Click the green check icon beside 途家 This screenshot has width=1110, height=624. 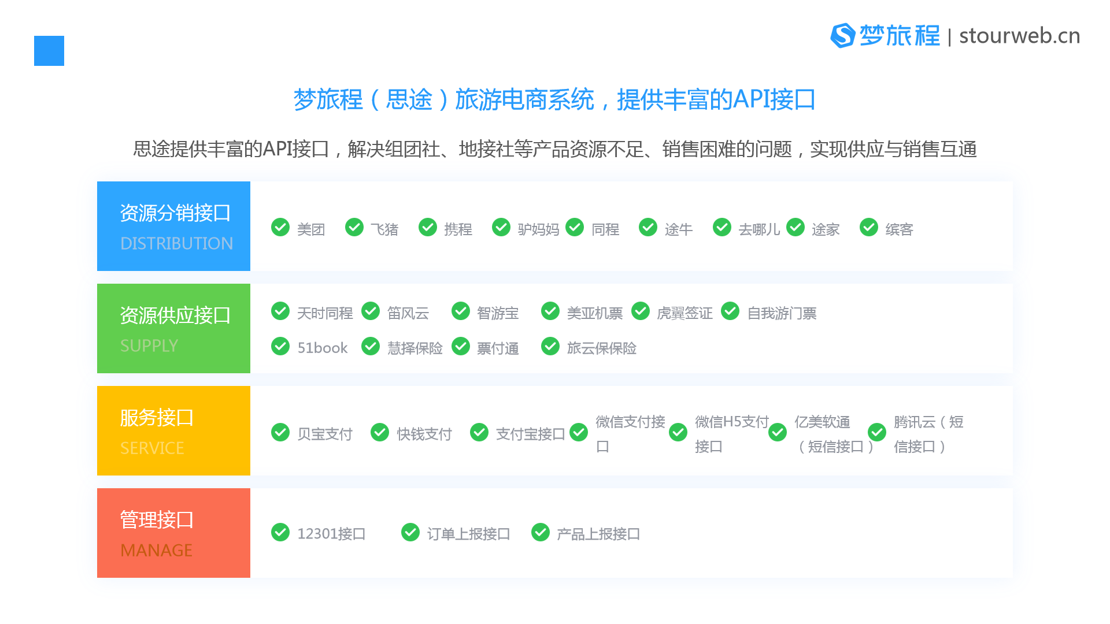point(795,228)
